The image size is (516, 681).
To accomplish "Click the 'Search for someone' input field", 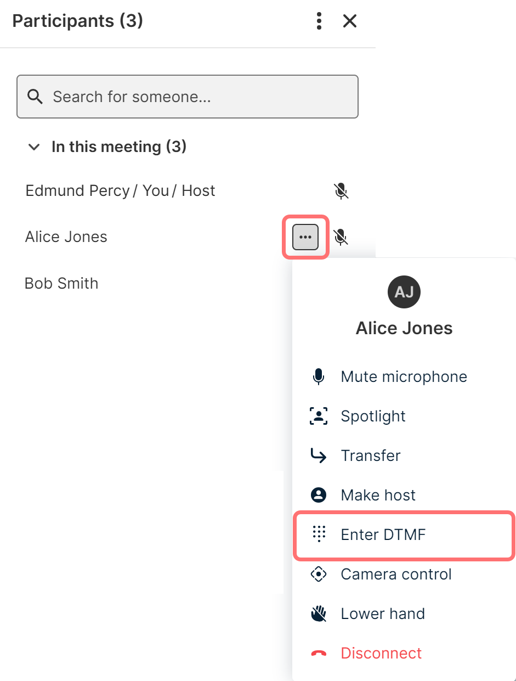I will (x=197, y=97).
